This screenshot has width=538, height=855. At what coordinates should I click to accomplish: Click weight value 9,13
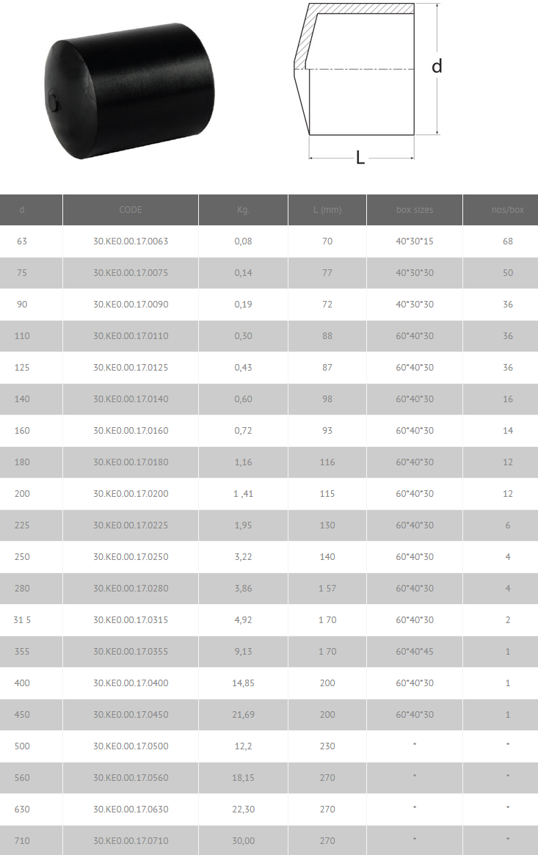243,652
